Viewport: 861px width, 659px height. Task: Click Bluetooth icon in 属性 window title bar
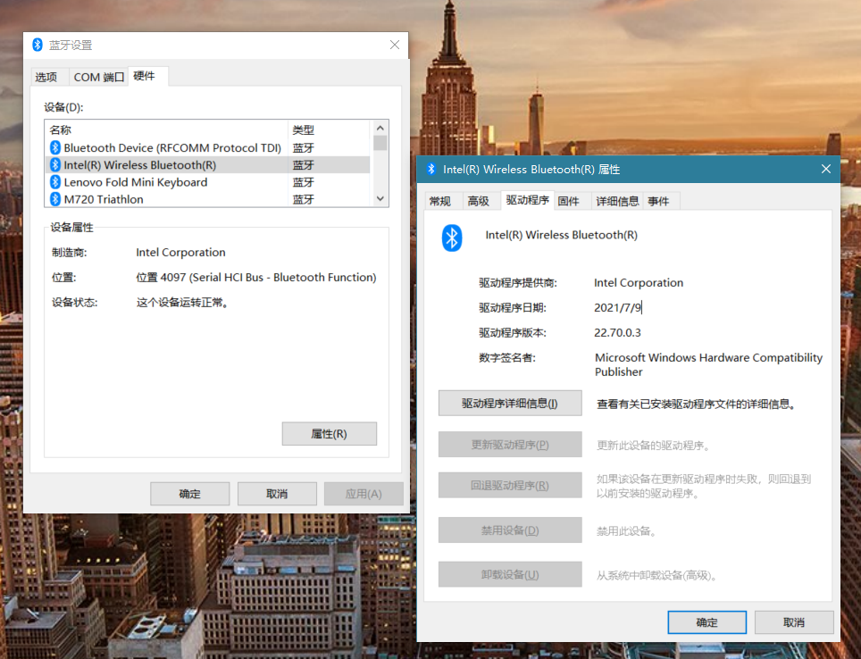(431, 169)
